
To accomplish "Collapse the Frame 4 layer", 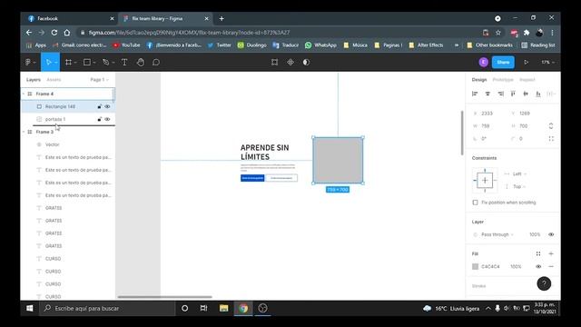I will tap(24, 94).
